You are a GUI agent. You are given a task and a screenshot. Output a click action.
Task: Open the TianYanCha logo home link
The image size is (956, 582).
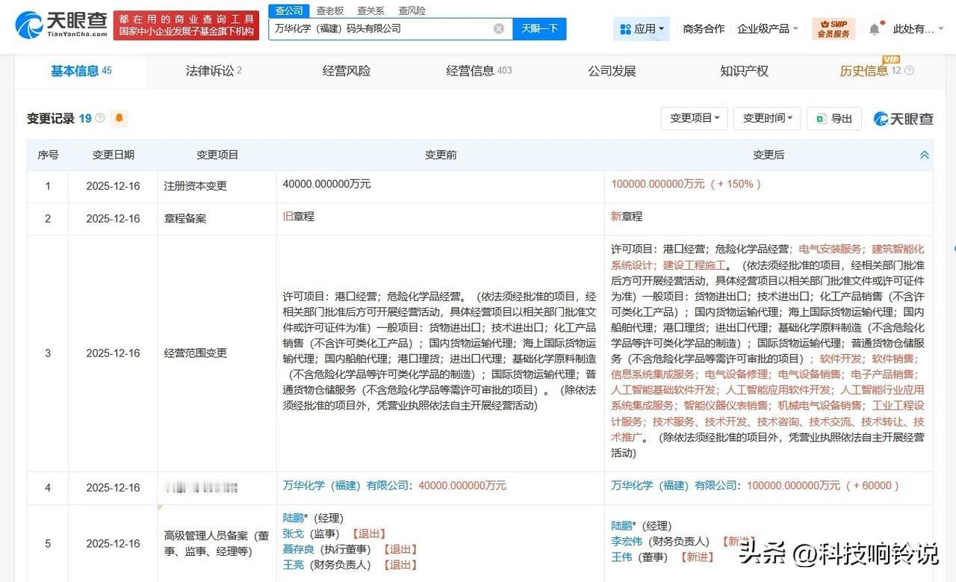pyautogui.click(x=61, y=25)
